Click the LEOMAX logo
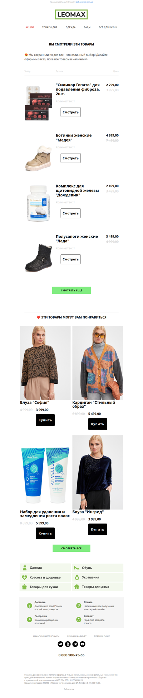The image size is (143, 698). click(x=71, y=15)
